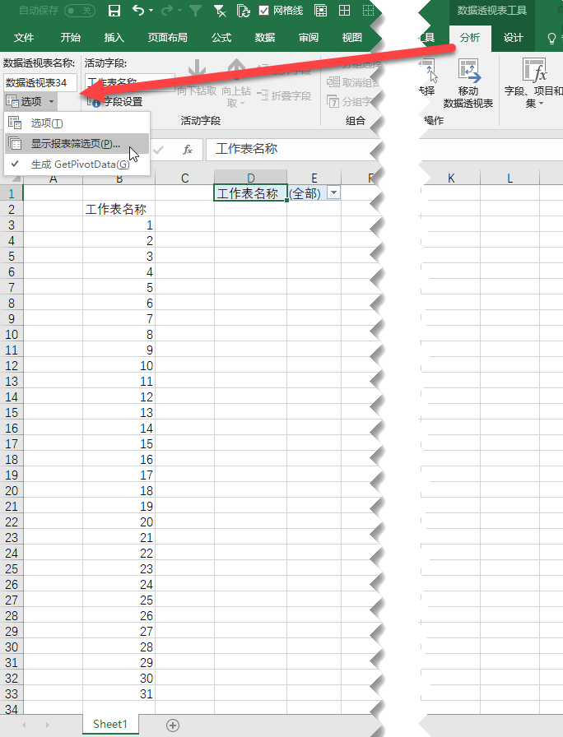Open the Undo history dropdown arrow
The width and height of the screenshot is (563, 737).
tap(151, 11)
